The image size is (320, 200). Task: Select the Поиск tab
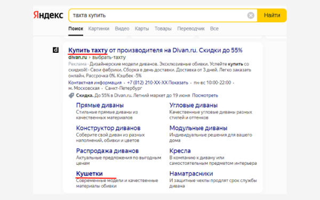tap(76, 29)
